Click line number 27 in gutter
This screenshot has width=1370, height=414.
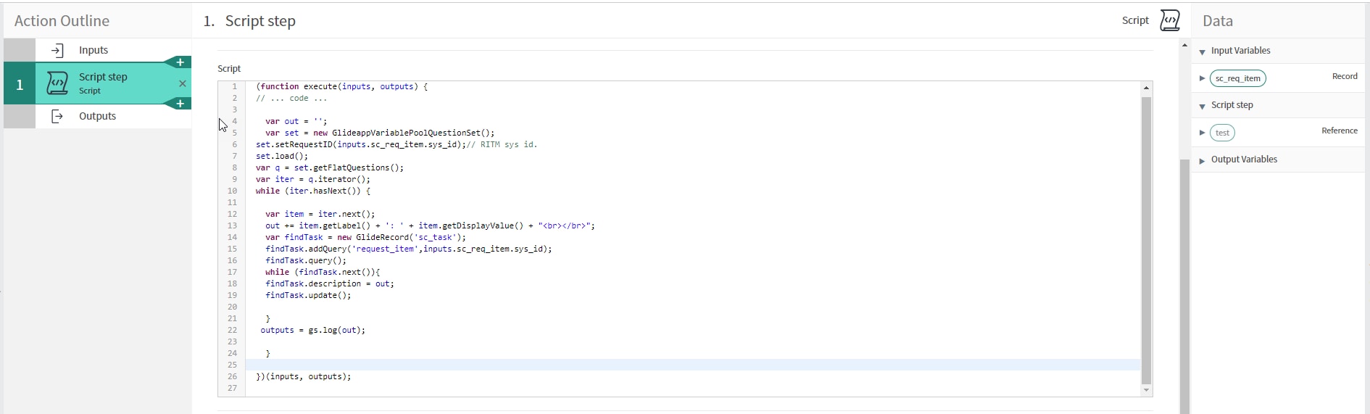tap(232, 388)
